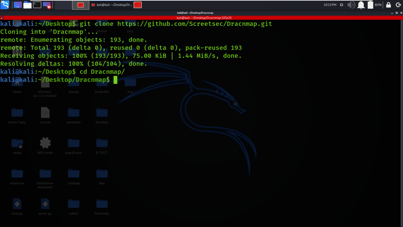Click the 10:13 PM clock
The image size is (403, 227).
click(x=330, y=5)
